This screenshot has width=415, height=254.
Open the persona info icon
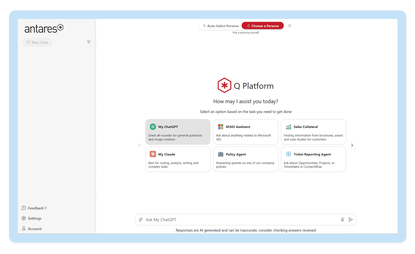[289, 26]
